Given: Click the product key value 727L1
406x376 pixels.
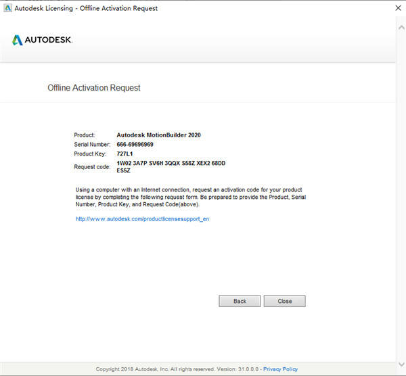Looking at the screenshot, I should point(125,154).
